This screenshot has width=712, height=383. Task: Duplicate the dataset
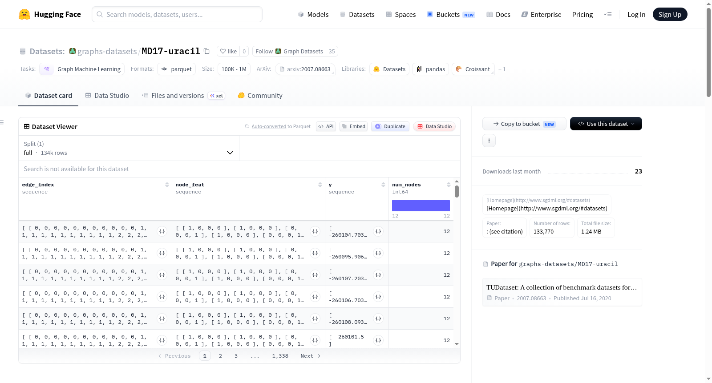tap(390, 126)
